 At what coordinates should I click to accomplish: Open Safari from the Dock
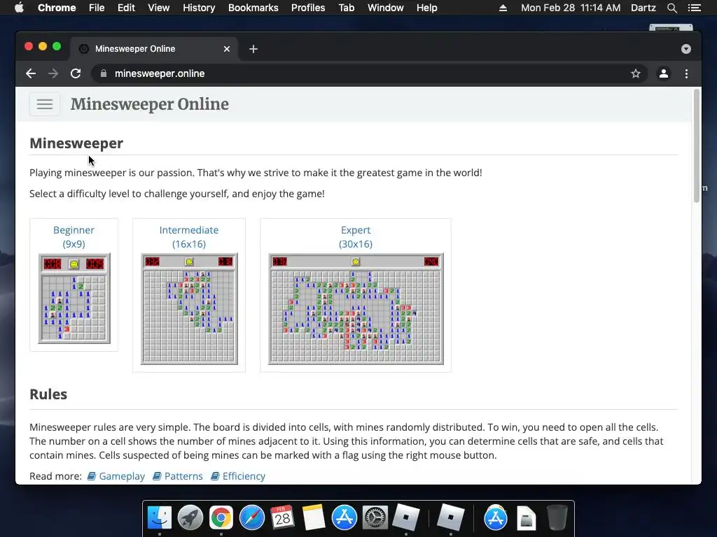[x=252, y=518]
